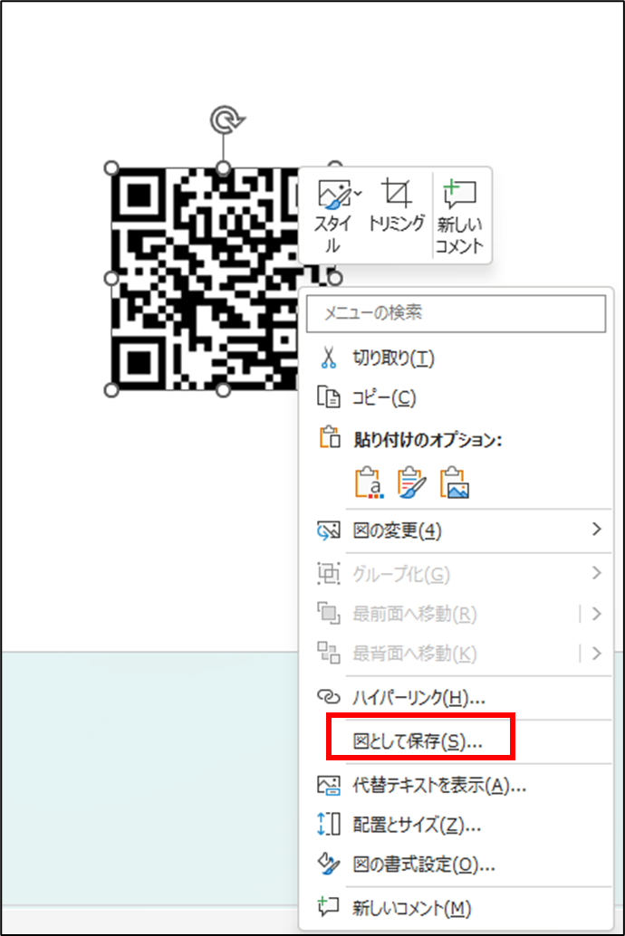
Task: Choose Save as Picture (図として保存)
Action: [417, 741]
